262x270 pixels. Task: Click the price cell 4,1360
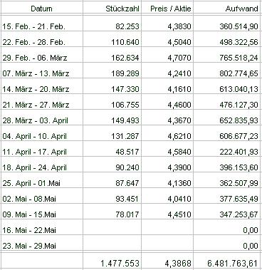(167, 180)
